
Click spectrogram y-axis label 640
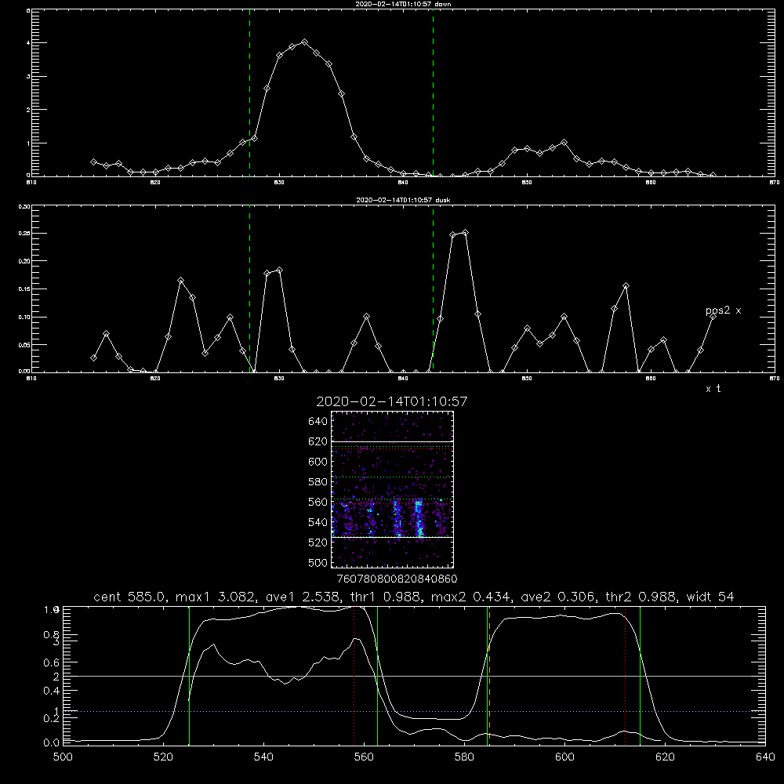(x=318, y=422)
